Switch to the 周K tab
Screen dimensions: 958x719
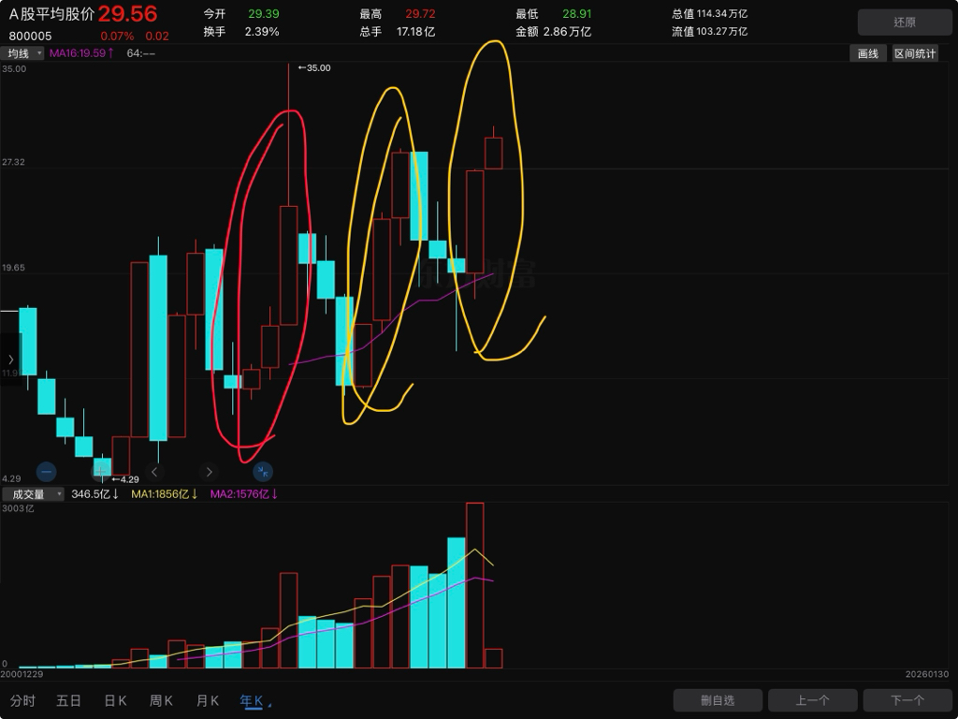[161, 700]
